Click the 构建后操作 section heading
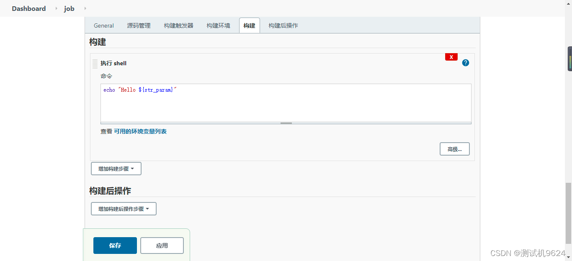 110,191
